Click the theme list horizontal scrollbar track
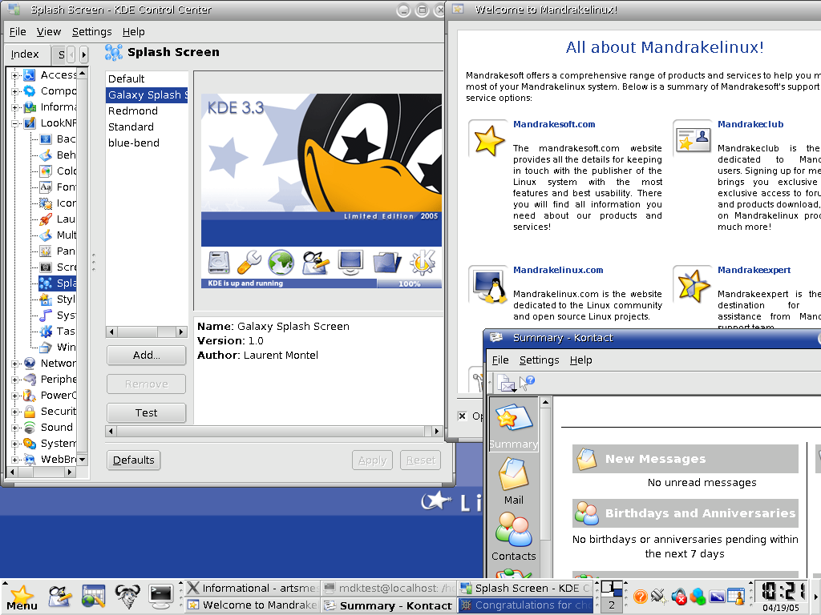This screenshot has width=821, height=615. 147,332
